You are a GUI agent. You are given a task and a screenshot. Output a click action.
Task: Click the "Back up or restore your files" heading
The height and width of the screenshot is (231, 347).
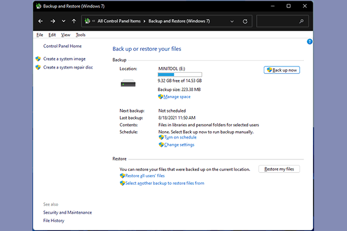(147, 49)
